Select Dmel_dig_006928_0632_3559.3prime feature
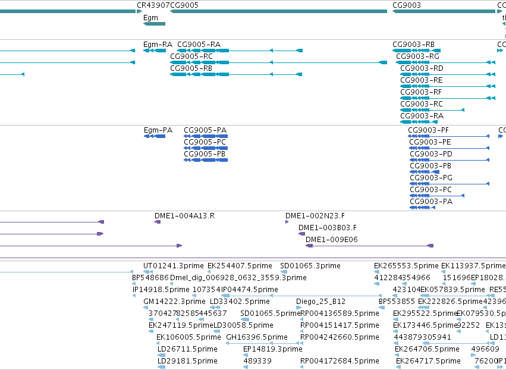 click(x=238, y=278)
